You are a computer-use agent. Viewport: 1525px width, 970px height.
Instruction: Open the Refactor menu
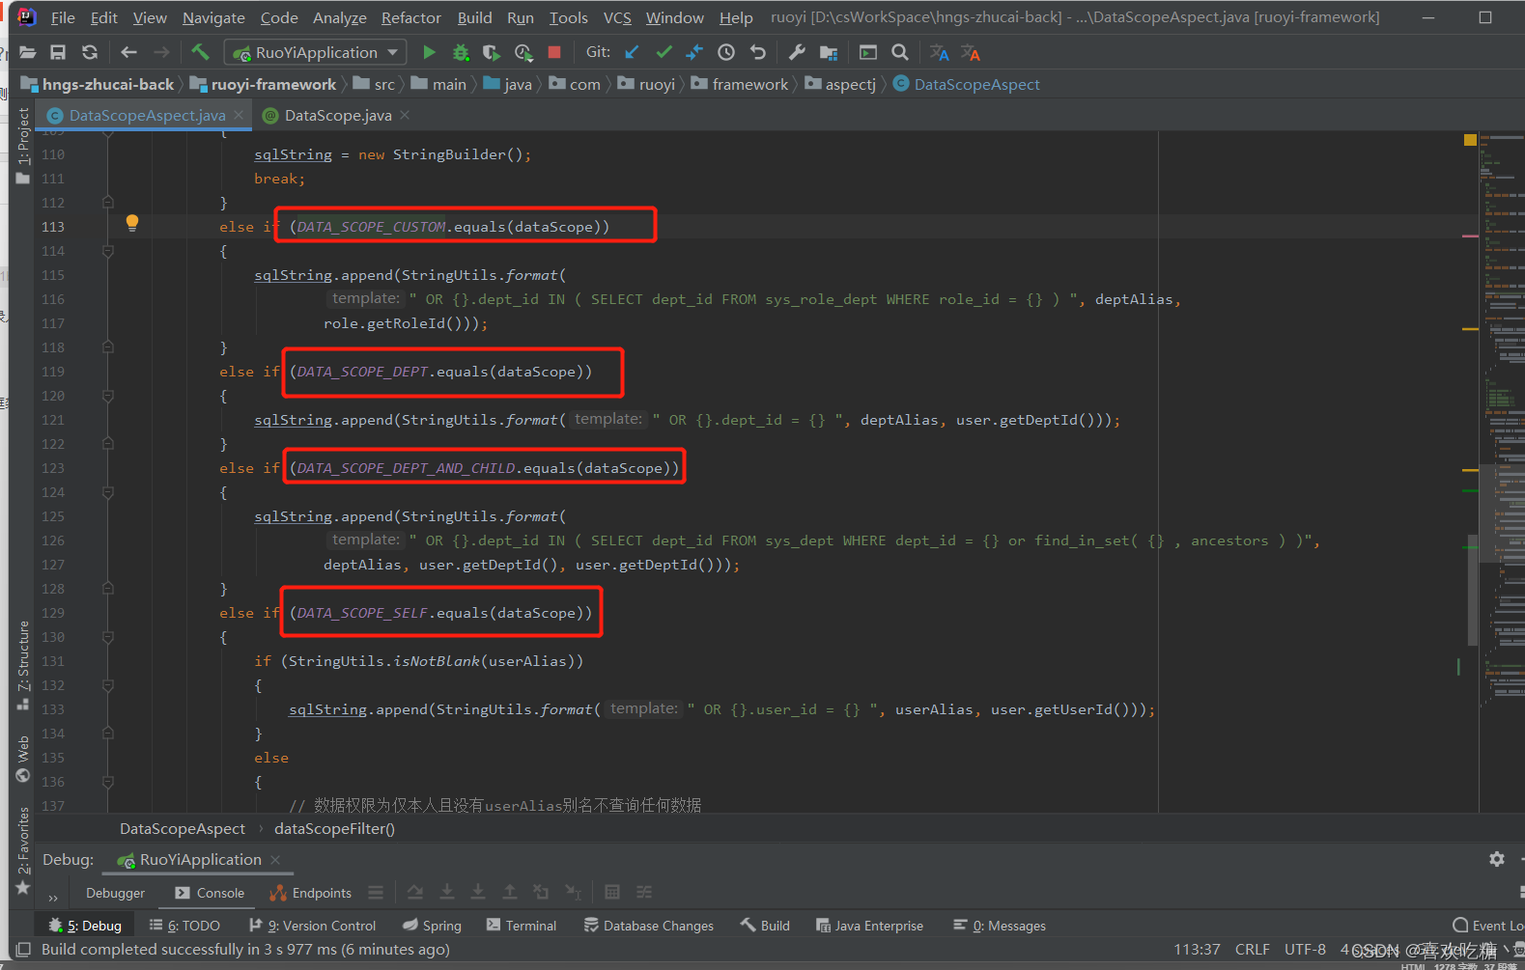[410, 17]
